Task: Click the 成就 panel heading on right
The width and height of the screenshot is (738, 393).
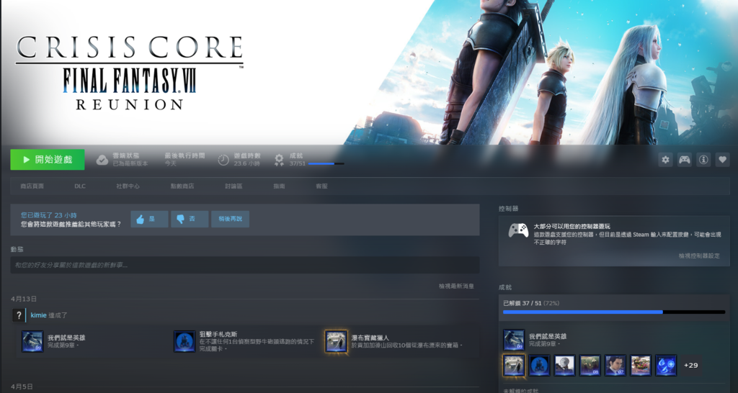Action: tap(505, 287)
